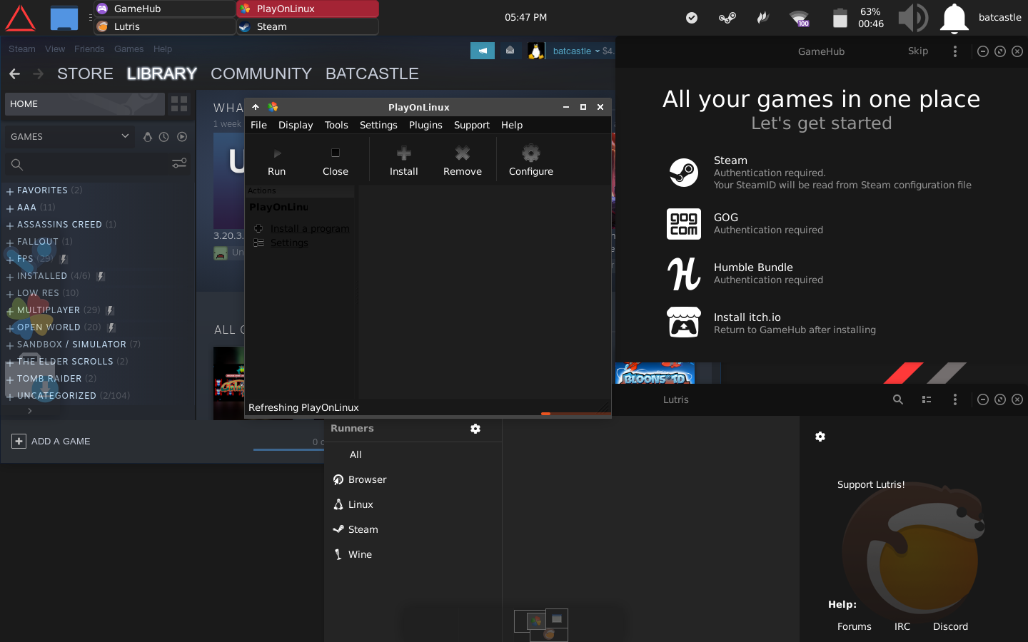Screen dimensions: 1028x642
Task: Click the GOG logo in GameHub
Action: [684, 223]
